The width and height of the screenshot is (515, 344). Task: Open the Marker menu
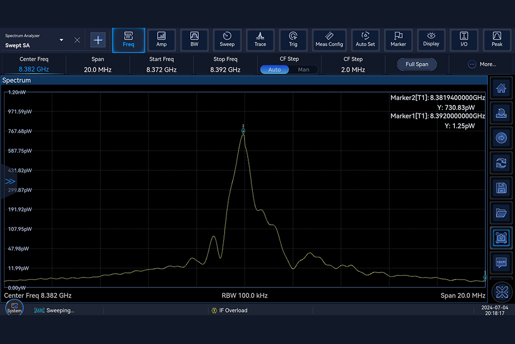point(398,40)
